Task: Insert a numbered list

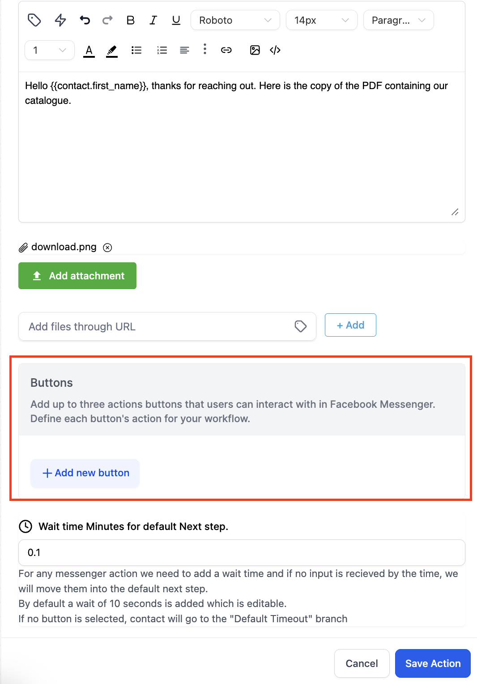Action: pyautogui.click(x=162, y=50)
